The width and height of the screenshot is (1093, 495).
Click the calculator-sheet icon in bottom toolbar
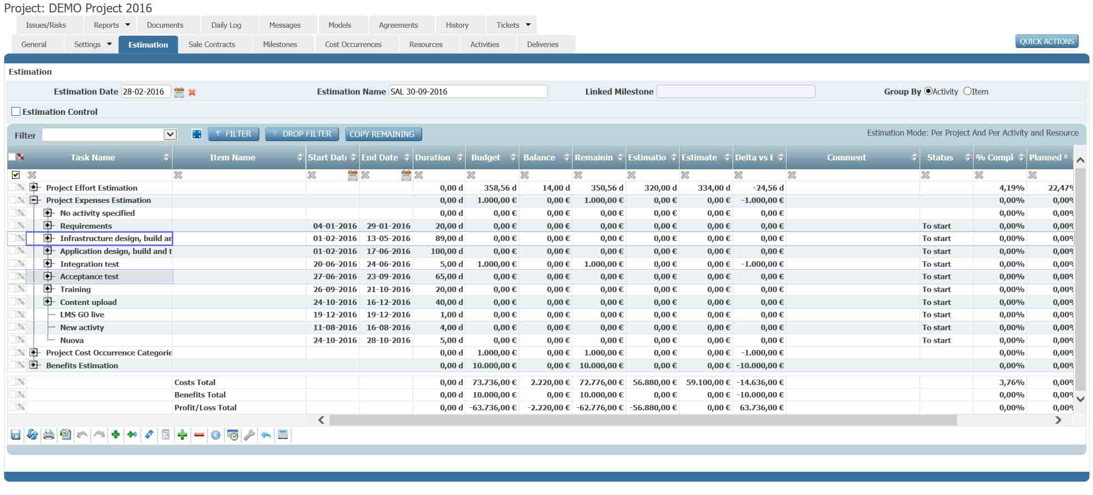coord(166,435)
